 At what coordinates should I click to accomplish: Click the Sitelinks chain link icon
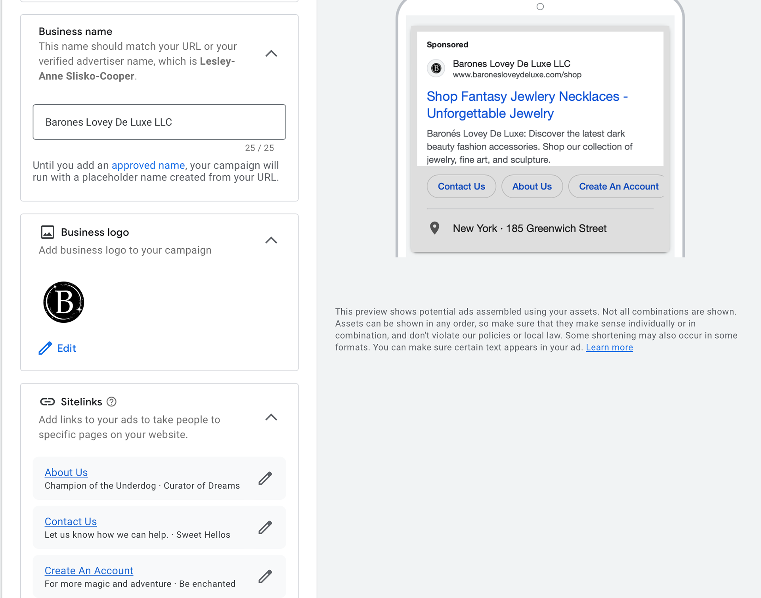click(48, 402)
